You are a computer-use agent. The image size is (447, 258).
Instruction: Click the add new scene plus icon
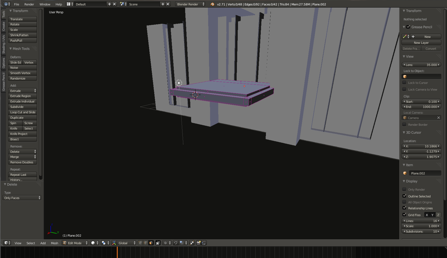(163, 4)
